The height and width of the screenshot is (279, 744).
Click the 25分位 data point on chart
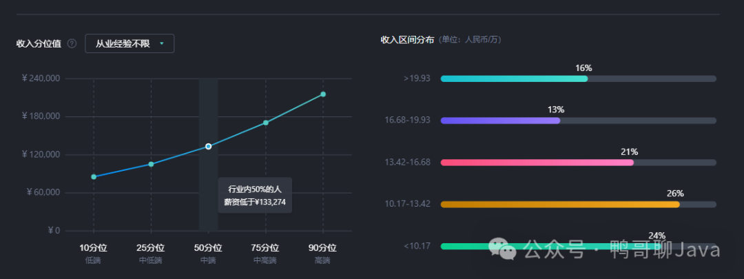coord(151,164)
